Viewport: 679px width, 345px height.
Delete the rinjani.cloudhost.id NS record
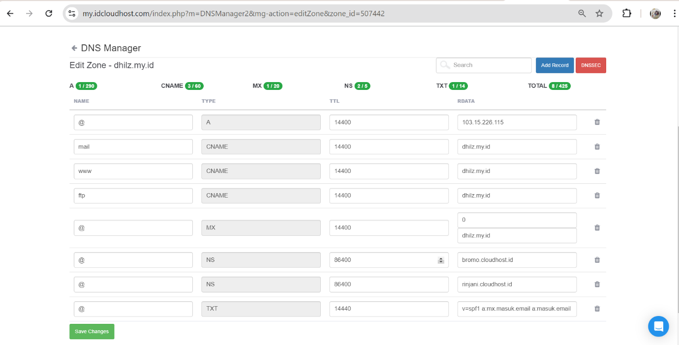597,284
